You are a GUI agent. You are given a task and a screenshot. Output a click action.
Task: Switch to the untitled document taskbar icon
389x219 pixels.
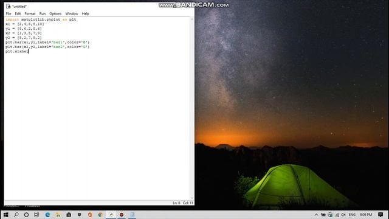coord(133,215)
